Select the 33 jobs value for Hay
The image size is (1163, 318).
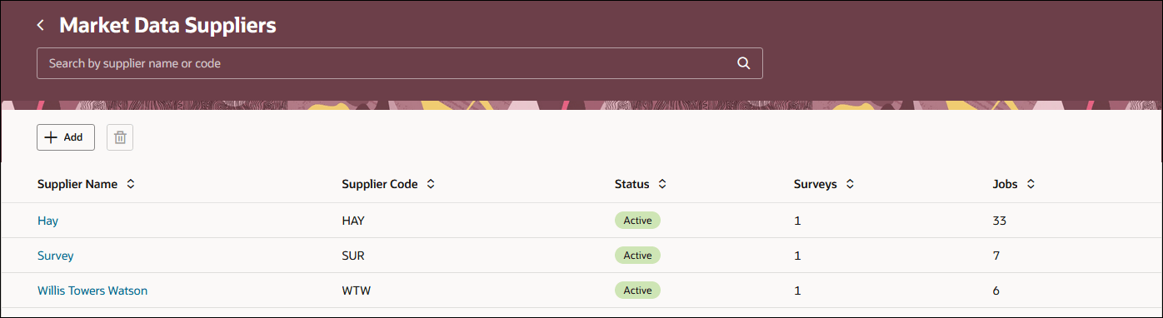pyautogui.click(x=989, y=221)
